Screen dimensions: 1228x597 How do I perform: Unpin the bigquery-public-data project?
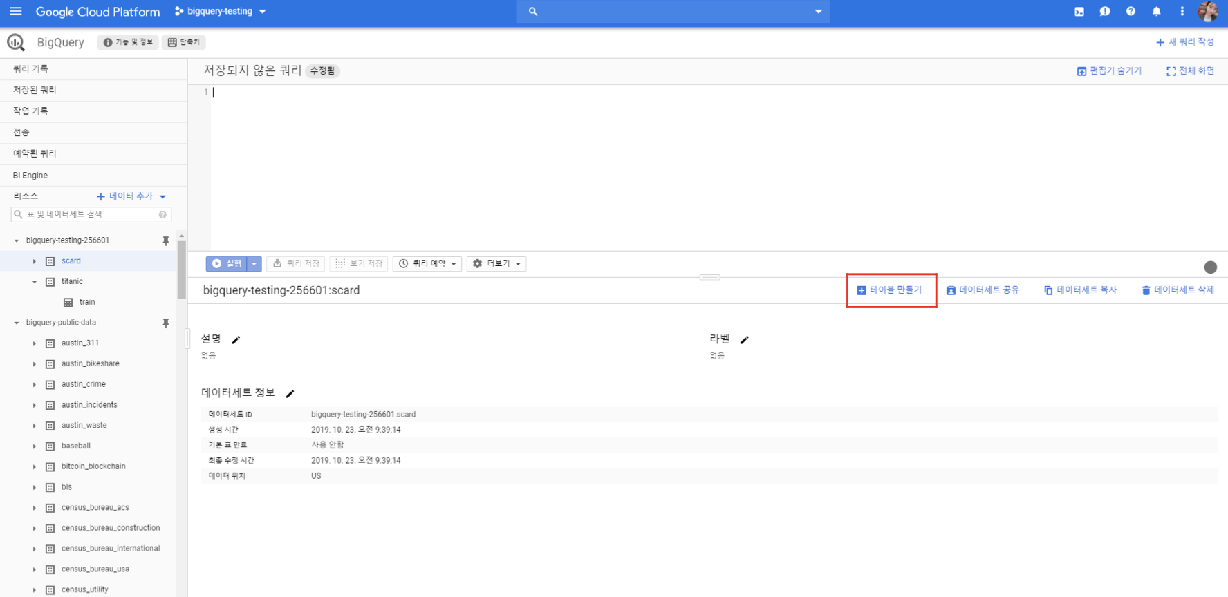(166, 323)
